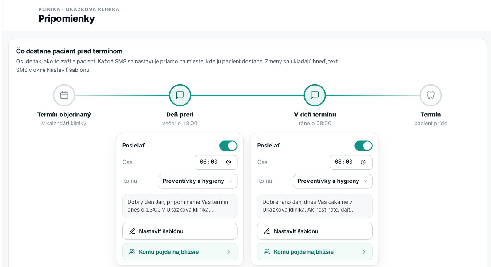Screen dimensions: 491x267
Task: Toggle Posielať switch for Deň pred
Action: click(228, 146)
